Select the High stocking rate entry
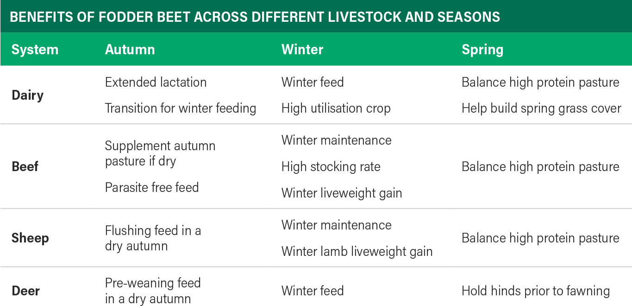 [331, 166]
